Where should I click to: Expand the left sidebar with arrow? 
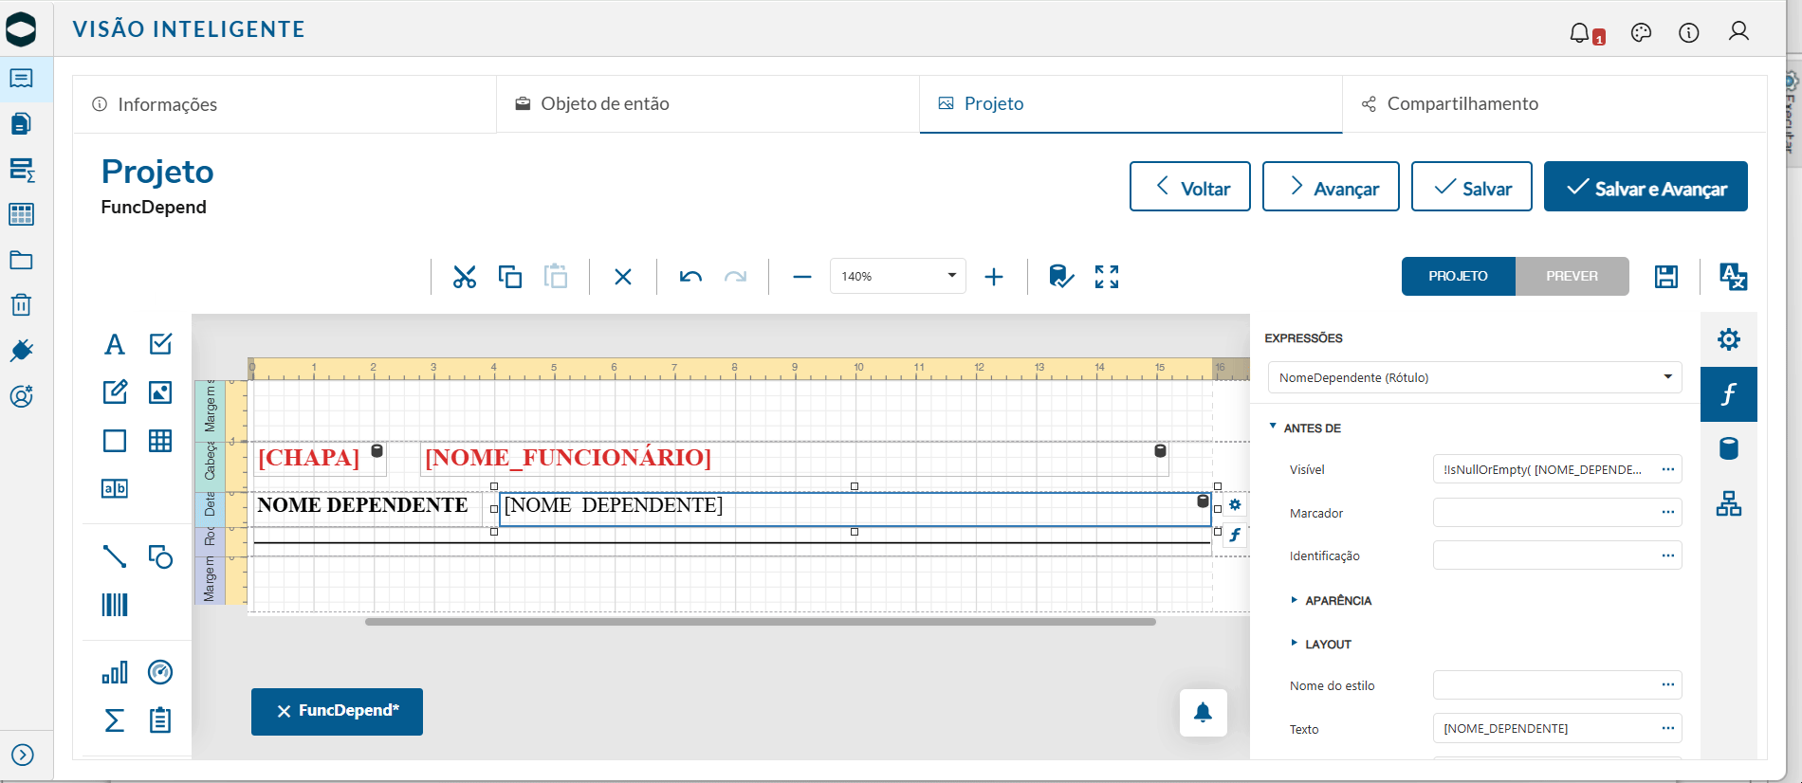23,756
